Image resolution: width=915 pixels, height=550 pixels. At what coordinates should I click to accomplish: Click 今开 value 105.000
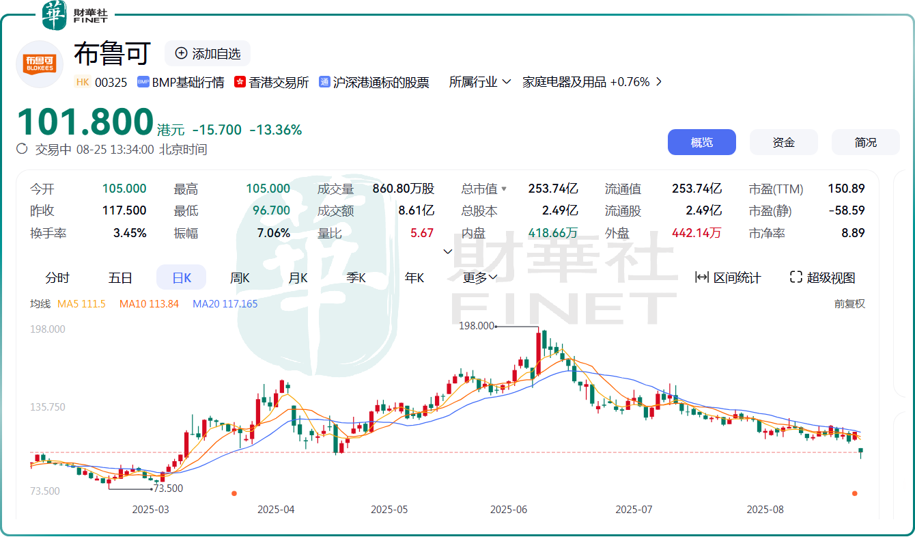point(124,189)
